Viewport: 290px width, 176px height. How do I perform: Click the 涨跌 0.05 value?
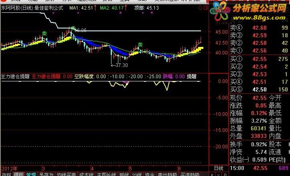[x=261, y=105]
